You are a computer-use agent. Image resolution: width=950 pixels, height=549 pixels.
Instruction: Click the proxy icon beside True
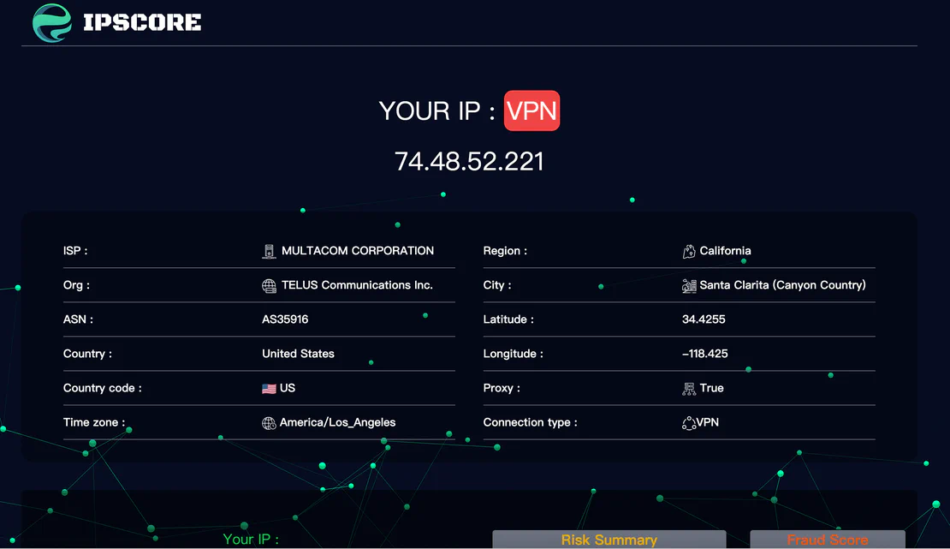689,387
